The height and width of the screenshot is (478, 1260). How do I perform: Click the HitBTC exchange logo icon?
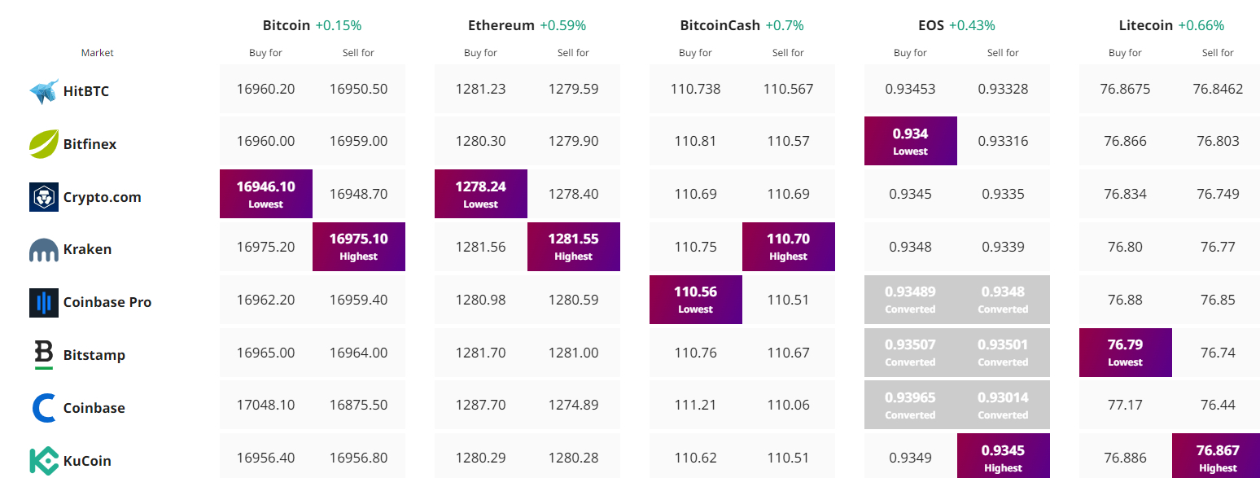(44, 91)
